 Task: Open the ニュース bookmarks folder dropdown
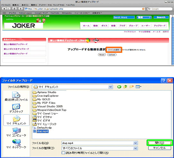[82, 13]
